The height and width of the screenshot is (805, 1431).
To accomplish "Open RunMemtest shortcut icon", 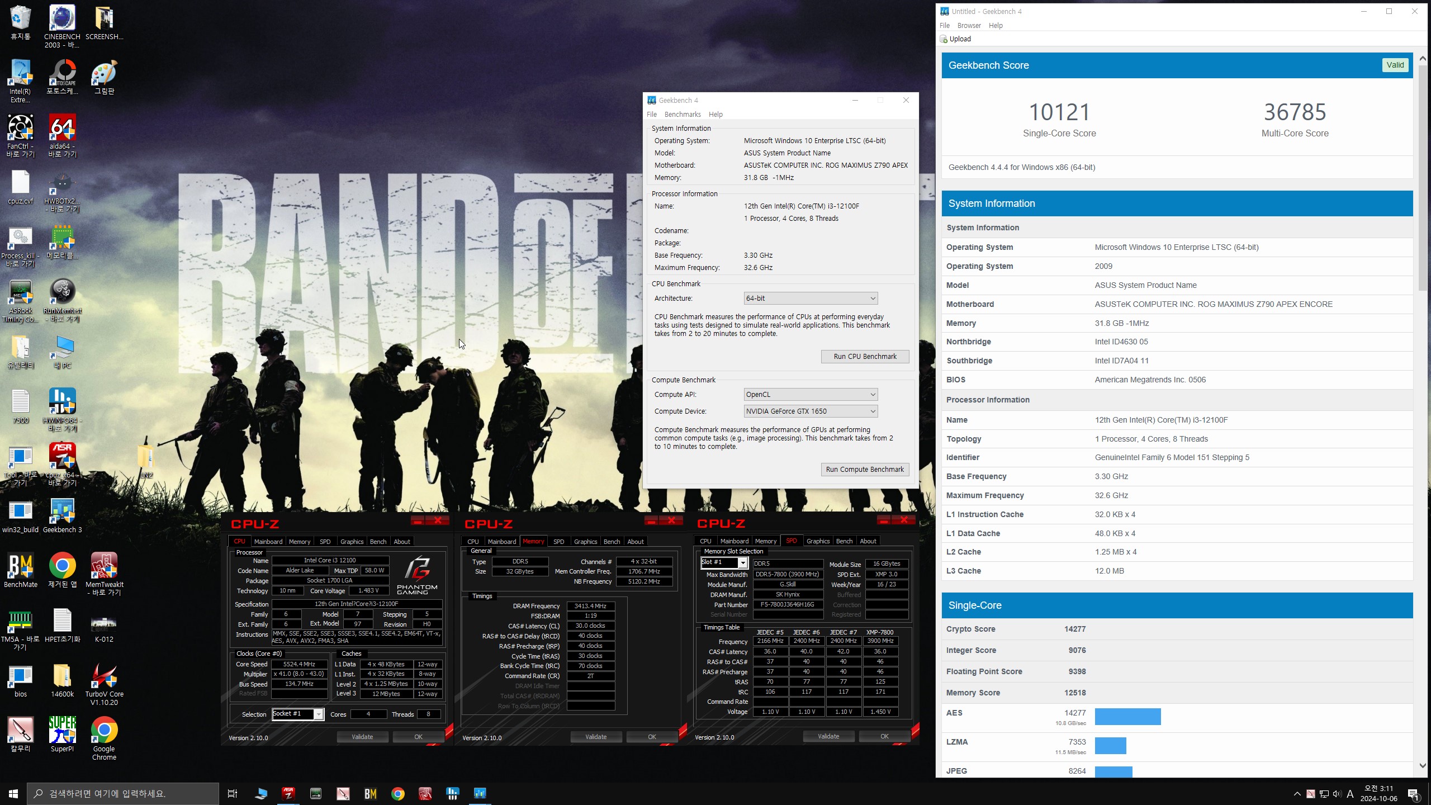I will 62,301.
